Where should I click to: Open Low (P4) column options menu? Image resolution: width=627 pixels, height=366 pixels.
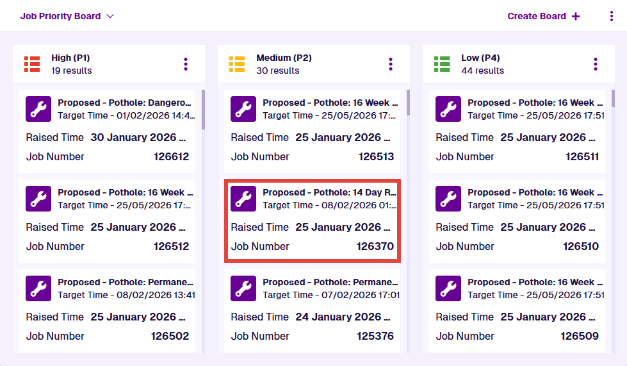pos(596,64)
